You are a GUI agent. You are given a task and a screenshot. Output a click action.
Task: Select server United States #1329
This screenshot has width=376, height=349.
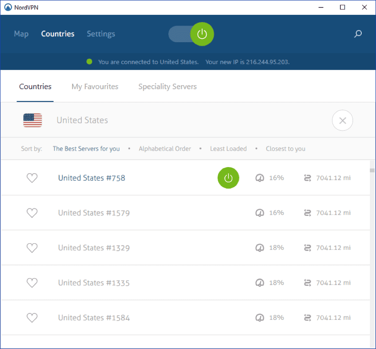[94, 248]
